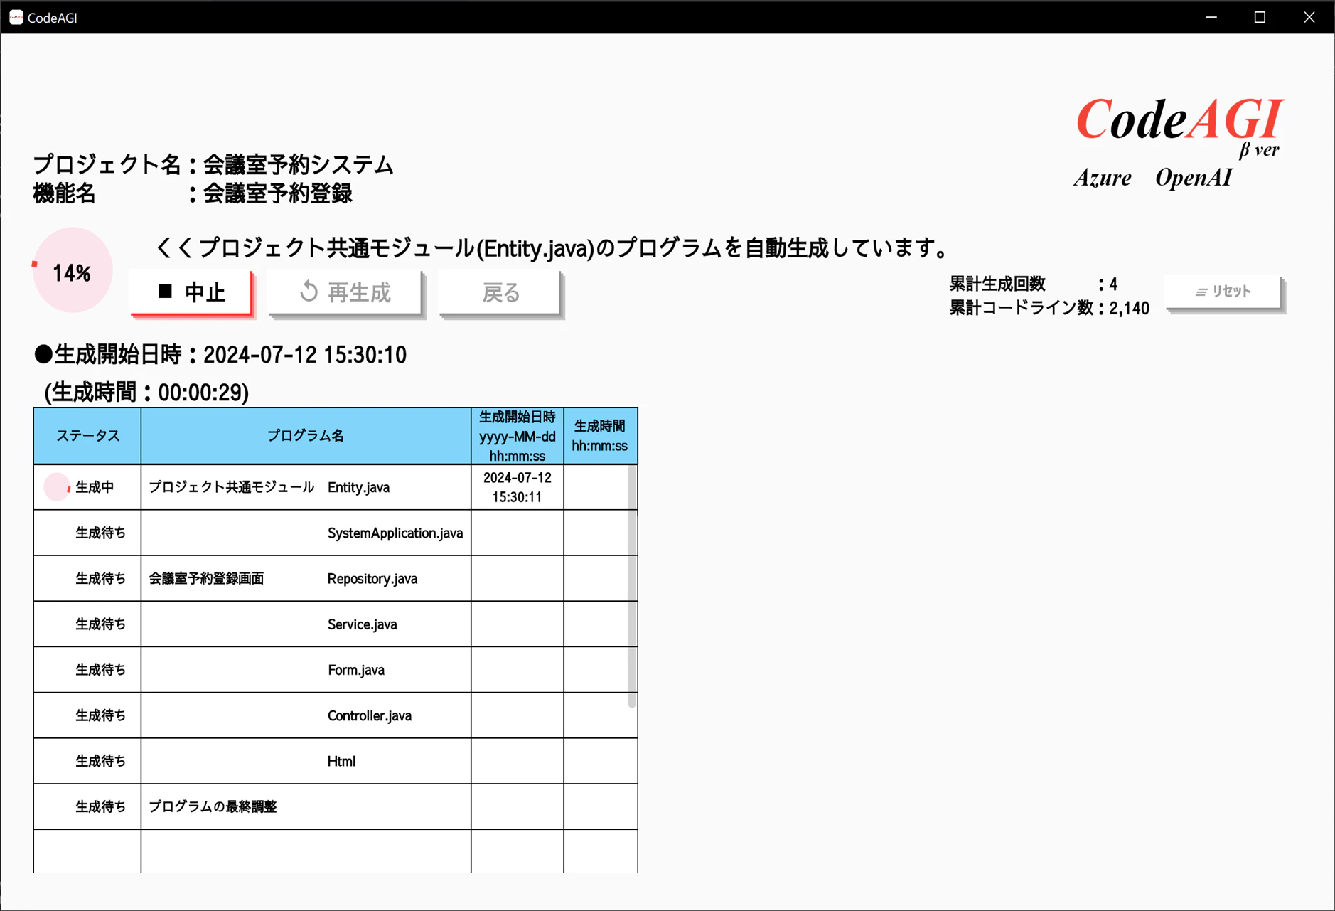The width and height of the screenshot is (1335, 911).
Task: Select the Repository.java row
Action: coord(336,578)
